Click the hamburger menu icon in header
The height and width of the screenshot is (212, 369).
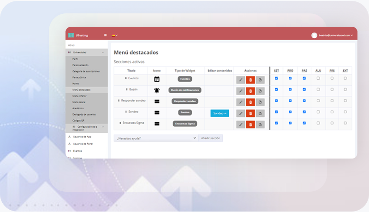click(x=106, y=35)
